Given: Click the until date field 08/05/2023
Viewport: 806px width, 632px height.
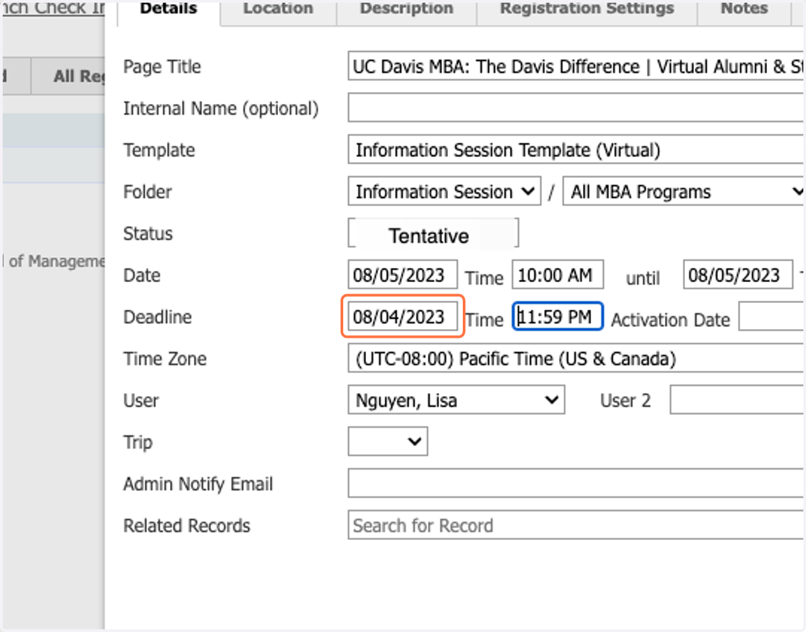Looking at the screenshot, I should pyautogui.click(x=737, y=275).
